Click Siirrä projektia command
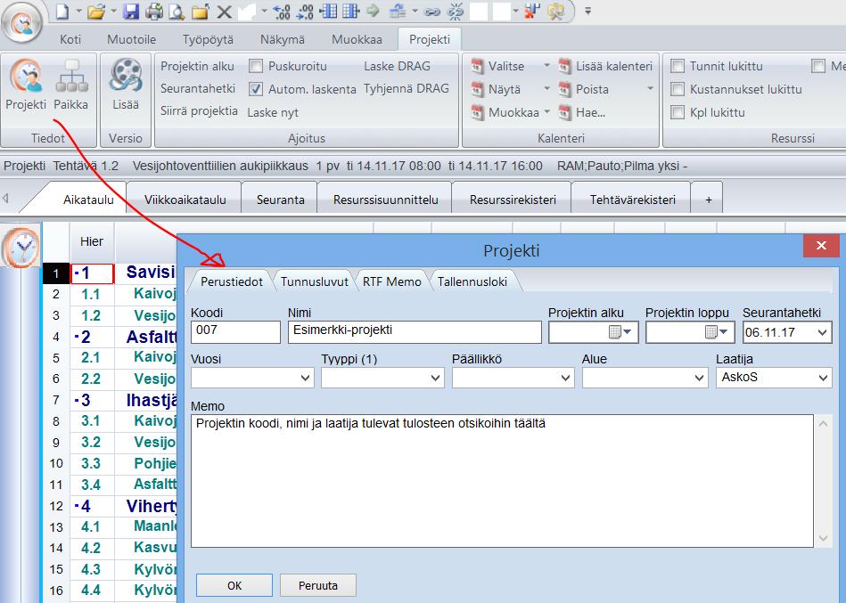This screenshot has width=846, height=603. 199,111
